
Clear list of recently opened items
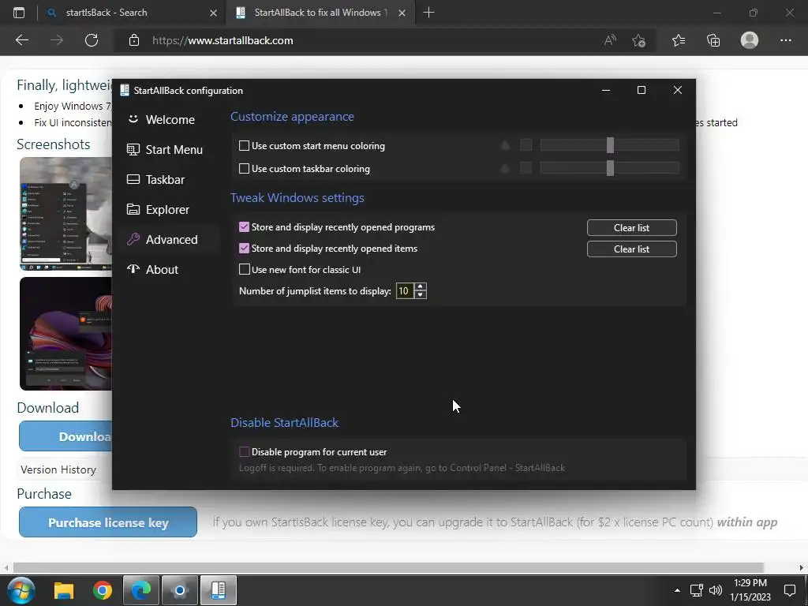[631, 249]
